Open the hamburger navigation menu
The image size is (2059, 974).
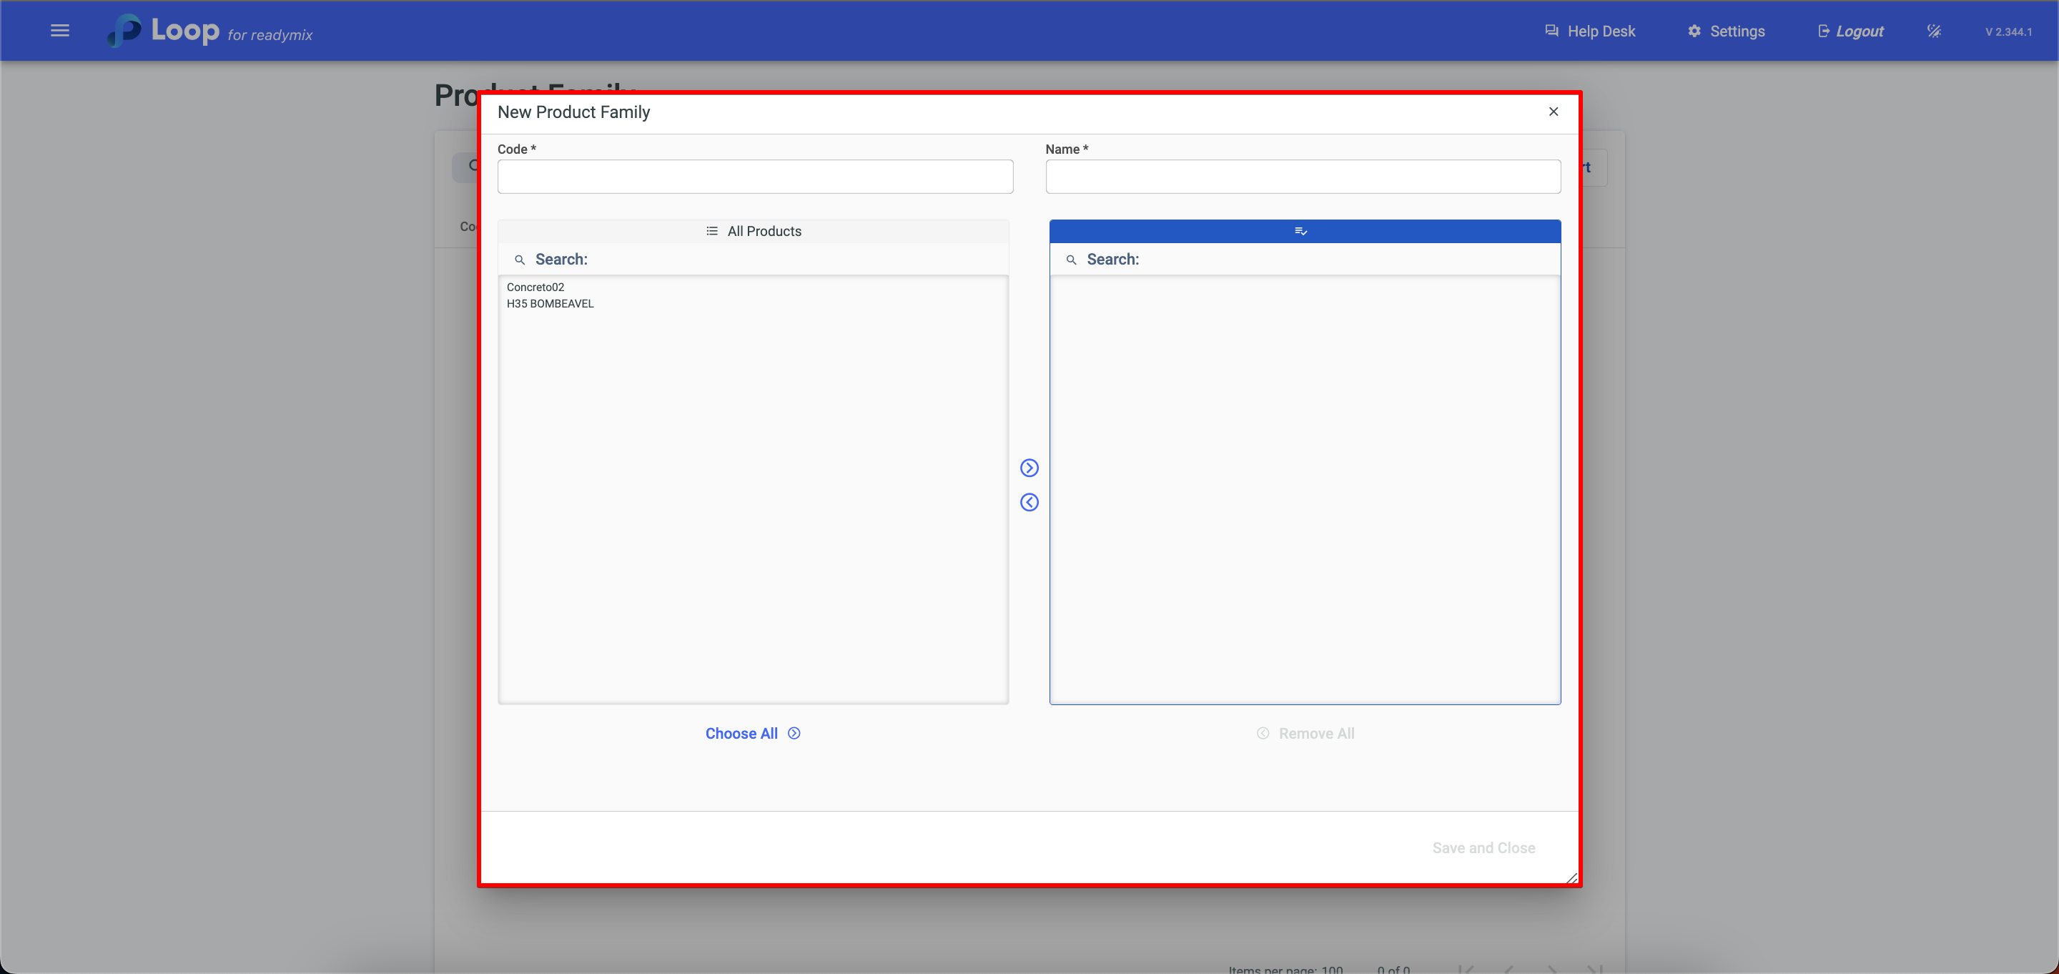click(x=60, y=30)
